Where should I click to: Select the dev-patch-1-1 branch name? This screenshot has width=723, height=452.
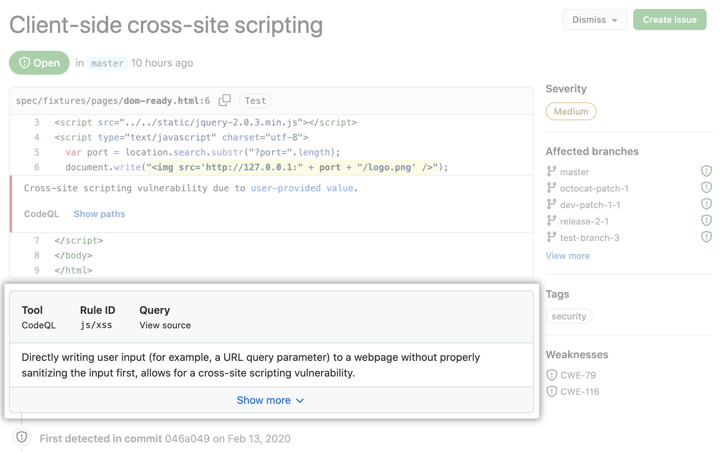pos(590,205)
